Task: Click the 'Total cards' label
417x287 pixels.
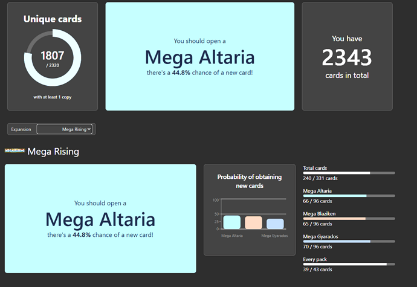Action: pos(315,168)
